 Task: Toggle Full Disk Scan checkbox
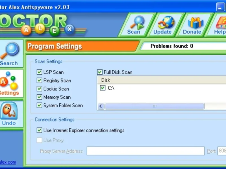pyautogui.click(x=100, y=72)
